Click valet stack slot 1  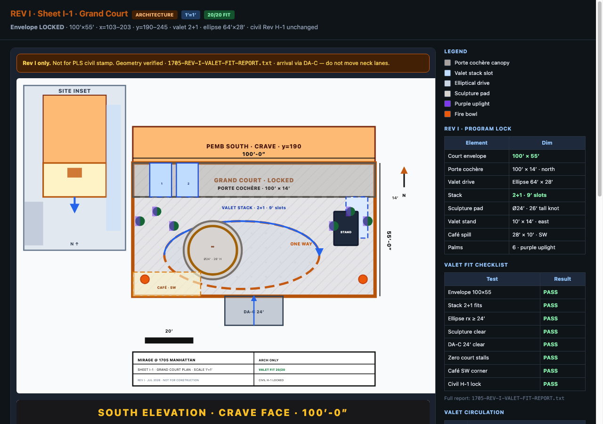161,179
